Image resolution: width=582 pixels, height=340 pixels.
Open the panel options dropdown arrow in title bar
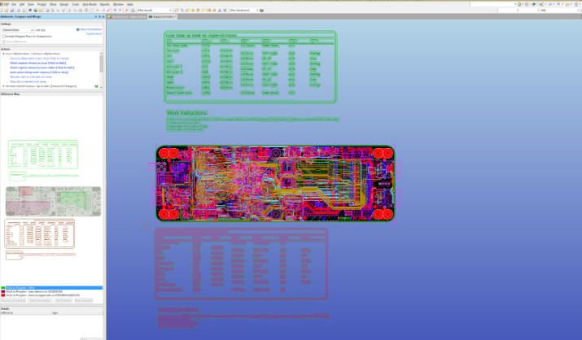pyautogui.click(x=96, y=17)
